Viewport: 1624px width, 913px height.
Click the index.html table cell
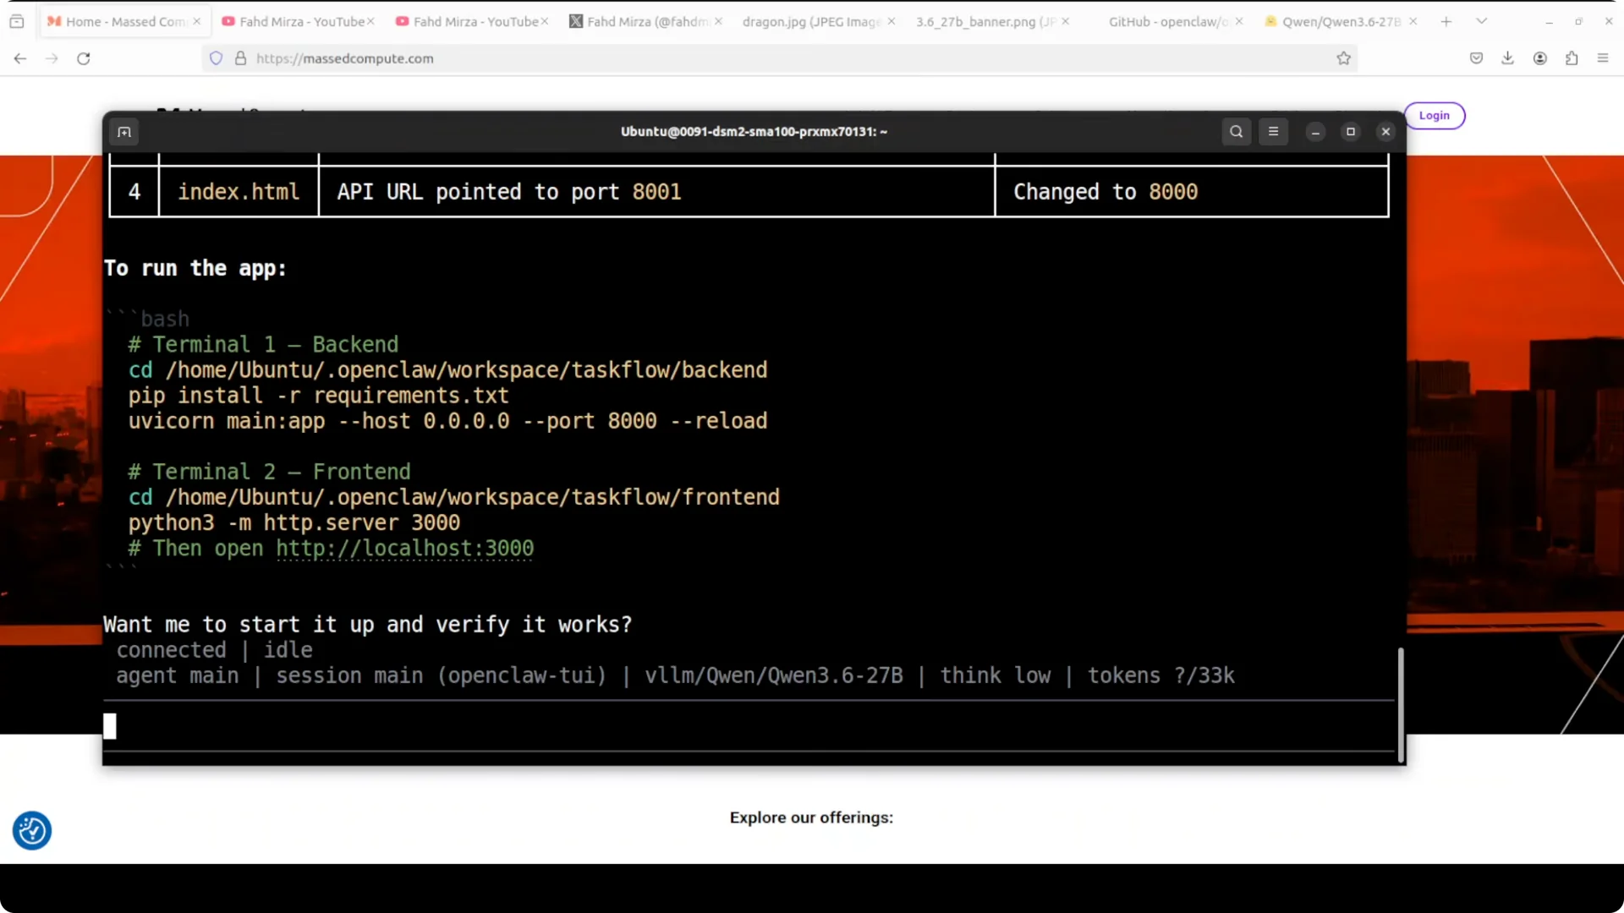tap(239, 192)
